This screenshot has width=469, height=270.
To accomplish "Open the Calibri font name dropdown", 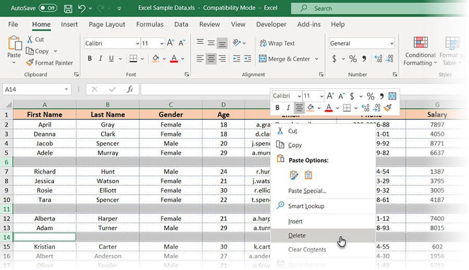I will pos(138,44).
